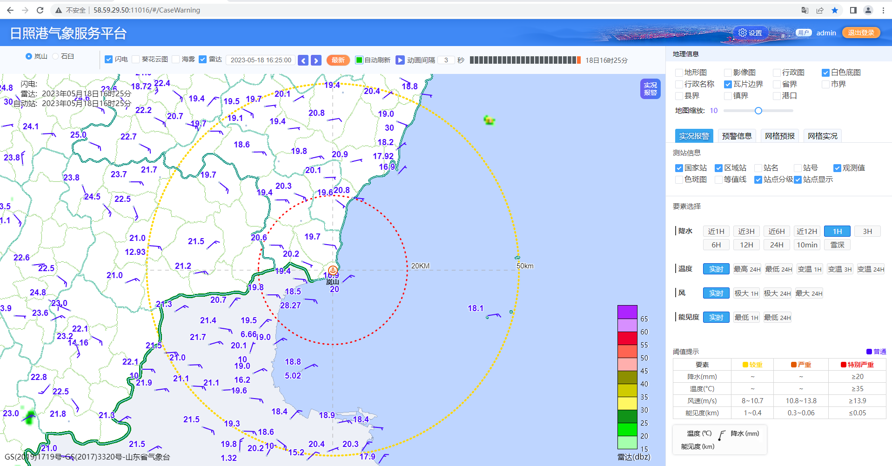This screenshot has width=892, height=466.
Task: Open the browser three-dot menu
Action: [883, 10]
